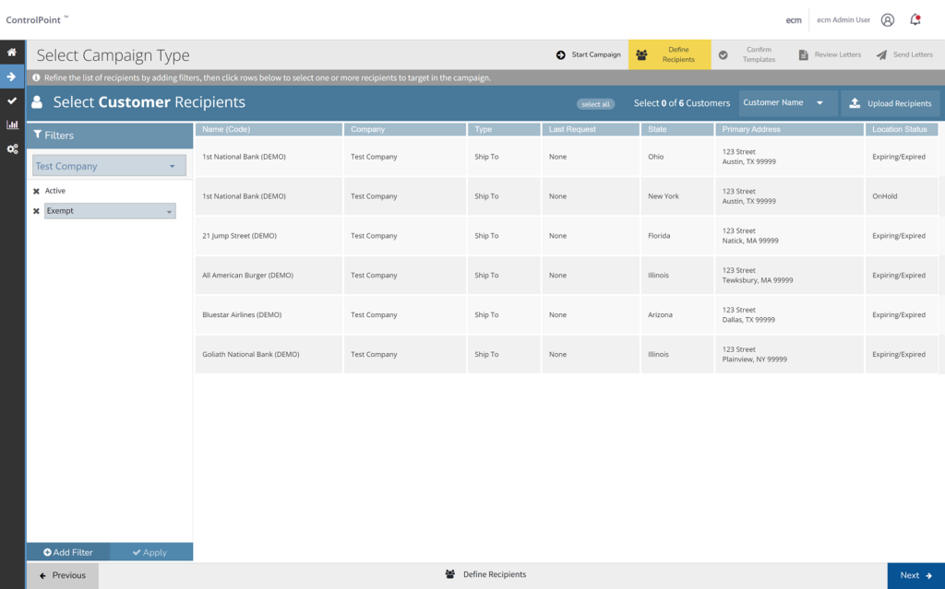Go to the Start Campaign step
945x589 pixels.
click(x=589, y=55)
